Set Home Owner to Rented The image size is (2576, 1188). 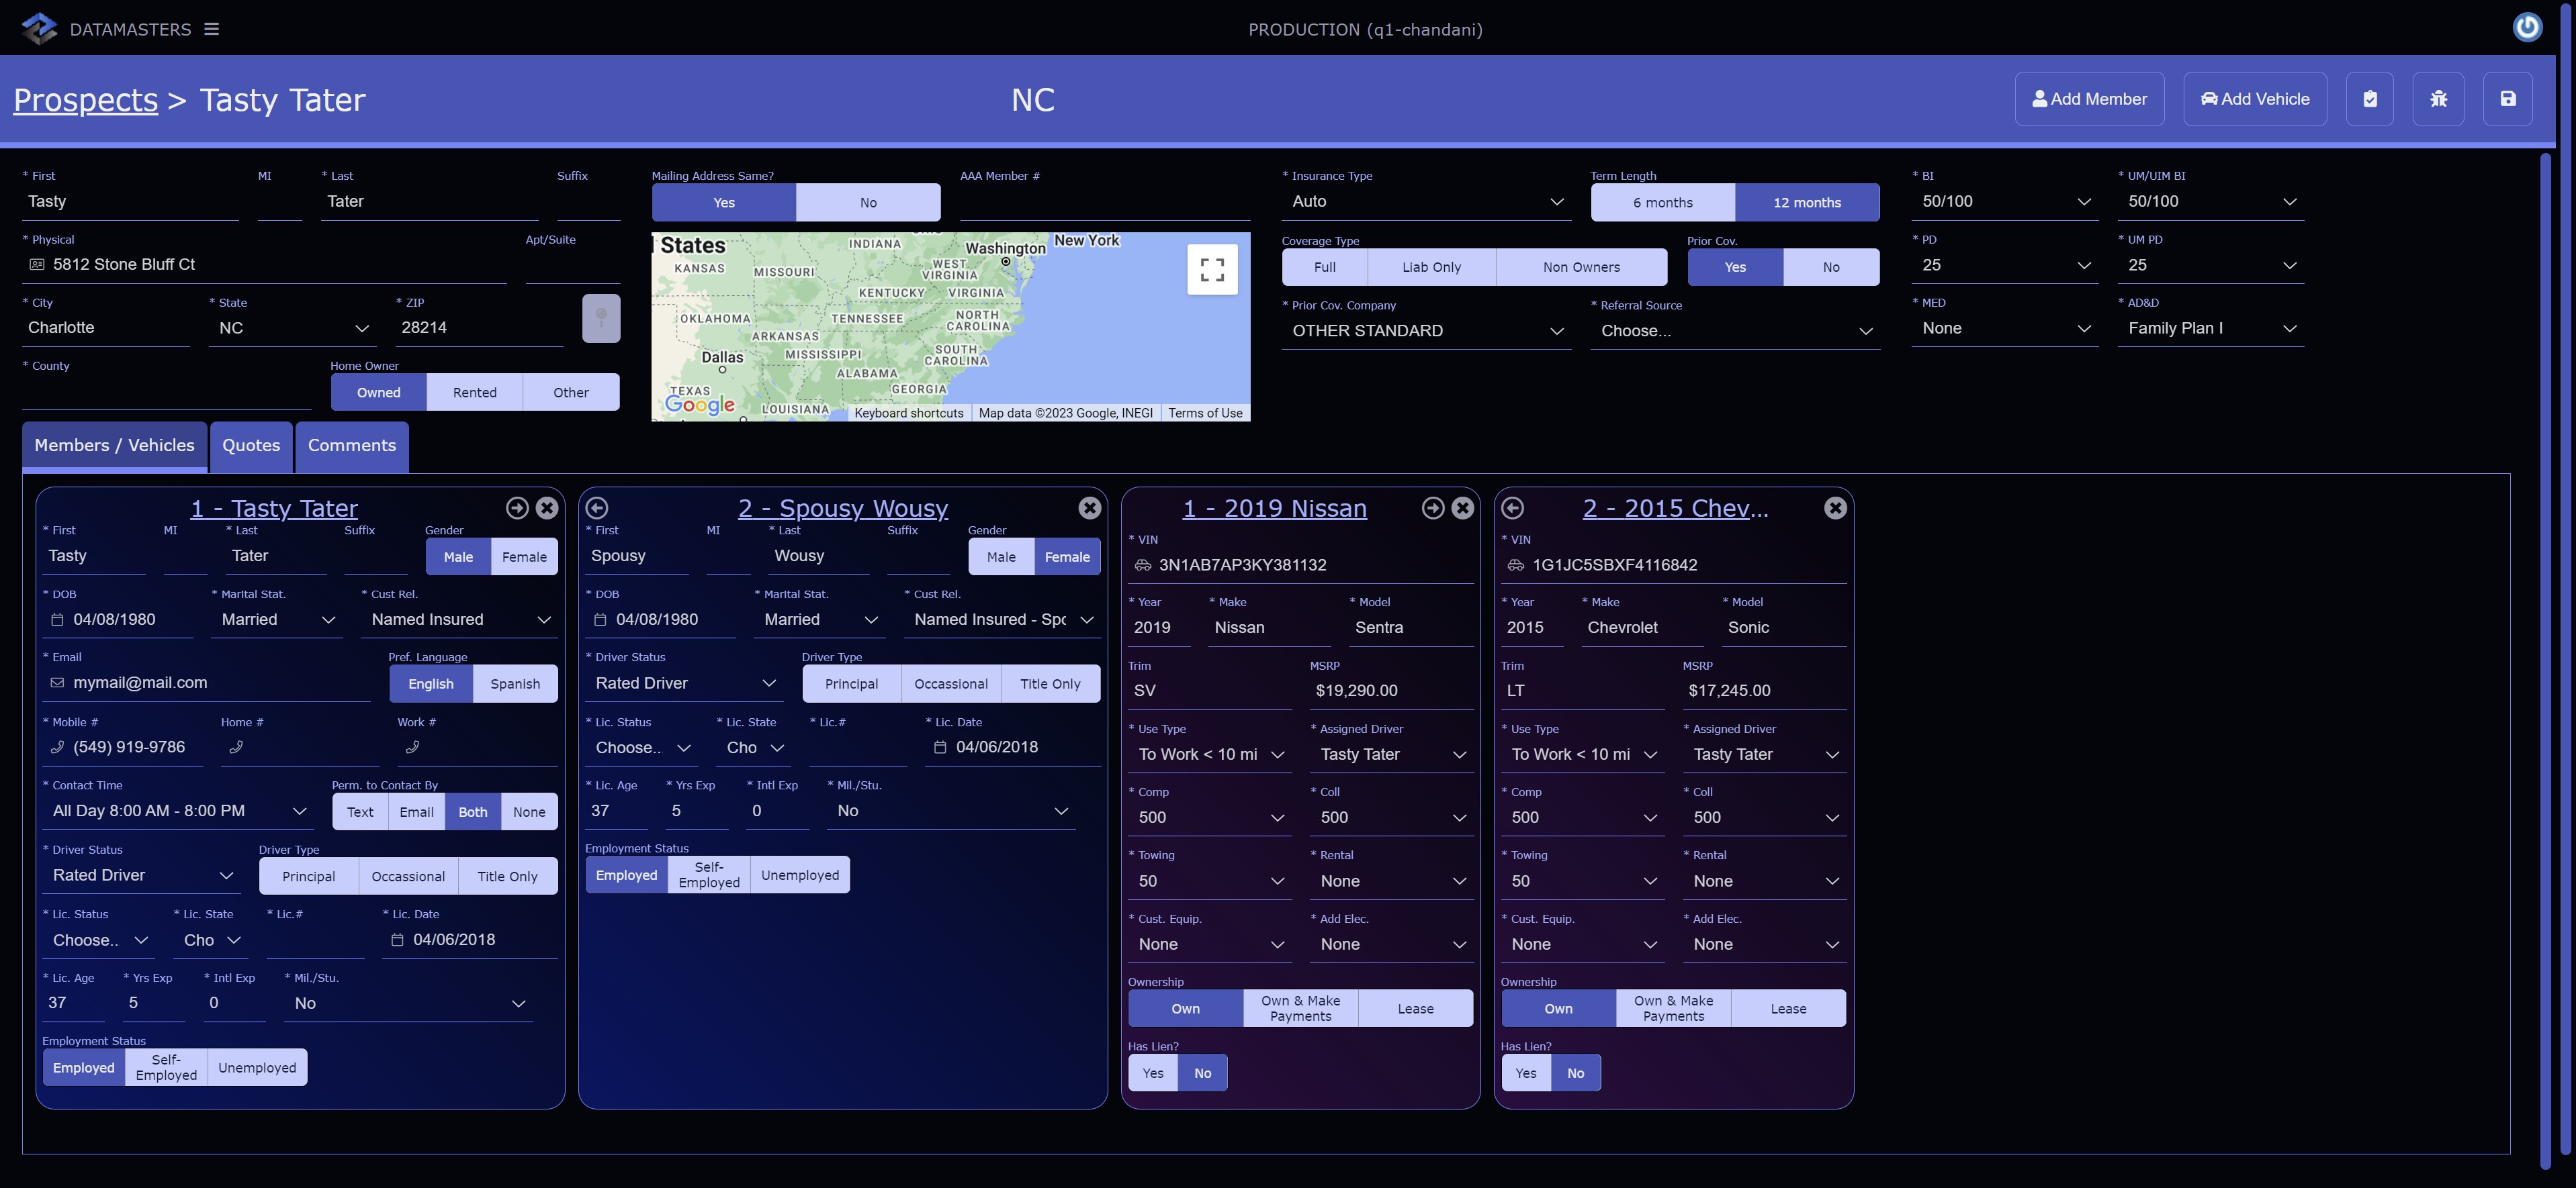(x=474, y=393)
